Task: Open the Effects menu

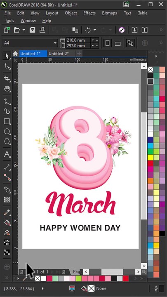Action: click(89, 13)
